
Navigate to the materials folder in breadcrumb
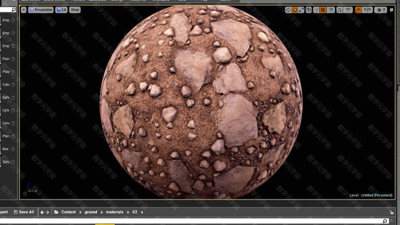coord(114,212)
